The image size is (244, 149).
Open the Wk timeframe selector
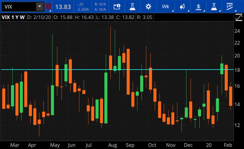coord(166,7)
